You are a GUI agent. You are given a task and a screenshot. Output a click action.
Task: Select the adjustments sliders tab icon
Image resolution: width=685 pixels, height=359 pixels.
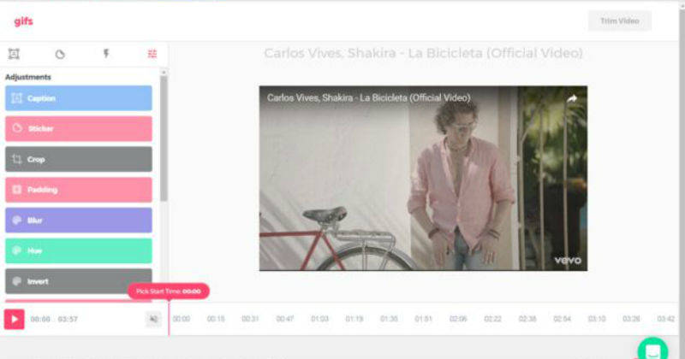[x=152, y=54]
